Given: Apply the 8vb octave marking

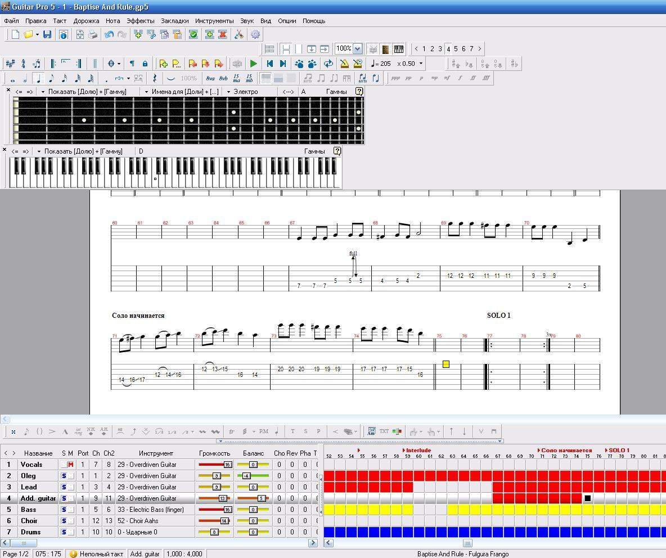Looking at the screenshot, I should click(x=223, y=78).
